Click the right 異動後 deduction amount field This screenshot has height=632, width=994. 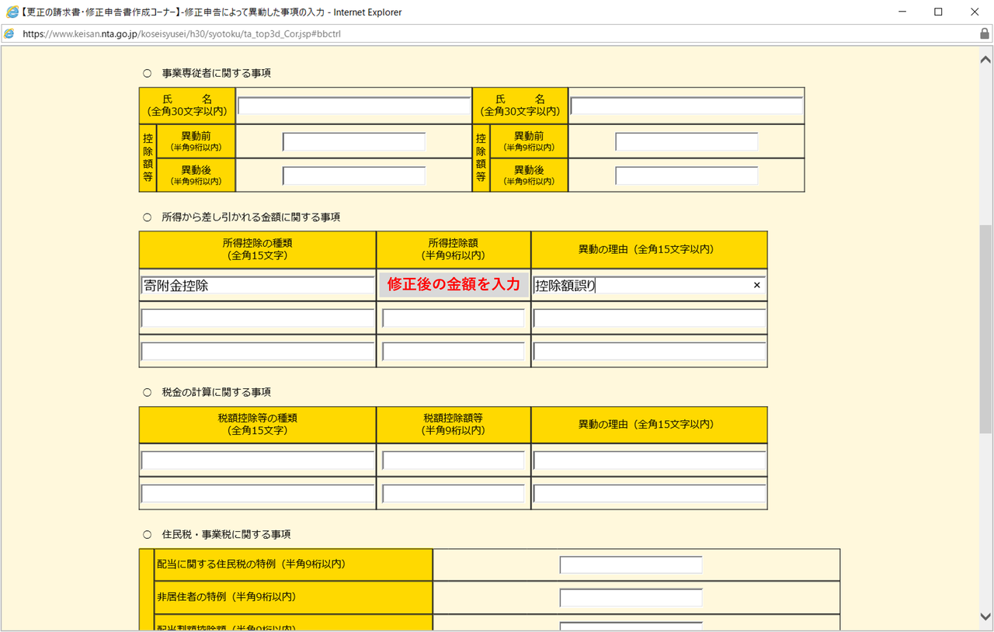686,176
